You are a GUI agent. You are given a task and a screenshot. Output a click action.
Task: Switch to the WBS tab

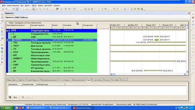17,17
